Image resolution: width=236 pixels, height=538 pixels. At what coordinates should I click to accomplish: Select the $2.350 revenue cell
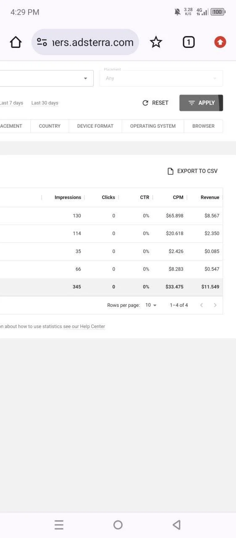212,233
